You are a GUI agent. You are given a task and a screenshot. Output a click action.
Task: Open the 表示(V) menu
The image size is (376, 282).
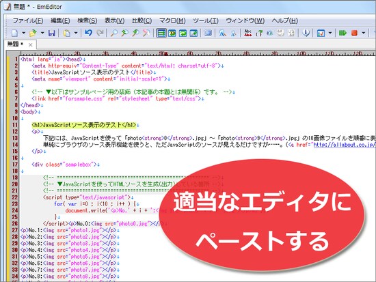[114, 20]
